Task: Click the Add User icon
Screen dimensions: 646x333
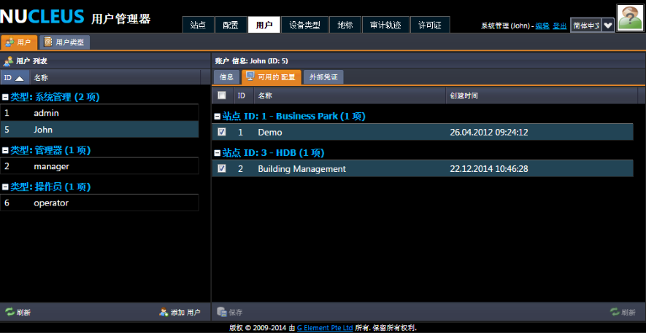Action: [x=164, y=312]
